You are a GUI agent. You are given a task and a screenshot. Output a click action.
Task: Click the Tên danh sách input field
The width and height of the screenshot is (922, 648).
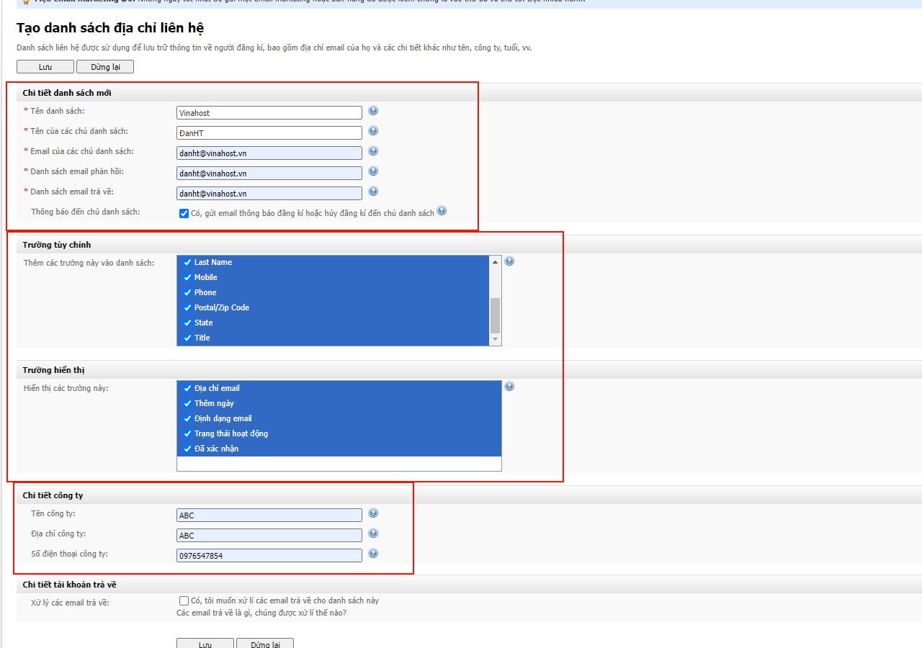tap(269, 113)
